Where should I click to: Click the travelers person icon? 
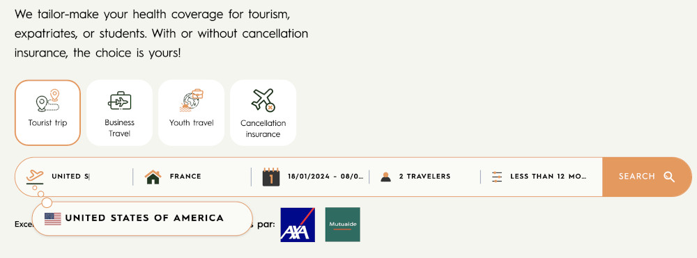pos(386,177)
